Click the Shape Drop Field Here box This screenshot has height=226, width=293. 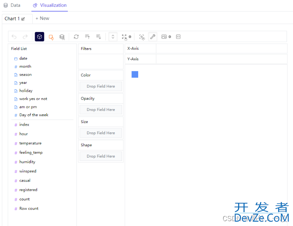(x=101, y=156)
